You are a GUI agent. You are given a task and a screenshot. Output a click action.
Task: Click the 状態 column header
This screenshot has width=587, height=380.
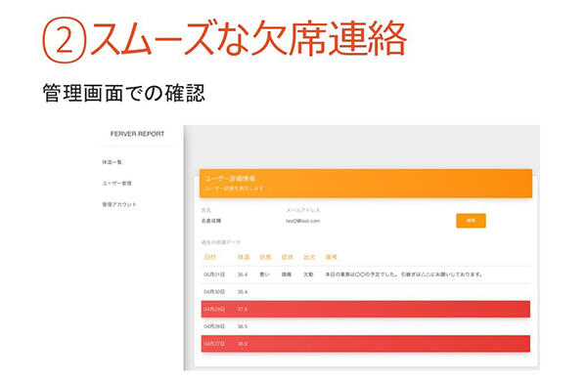(x=265, y=257)
